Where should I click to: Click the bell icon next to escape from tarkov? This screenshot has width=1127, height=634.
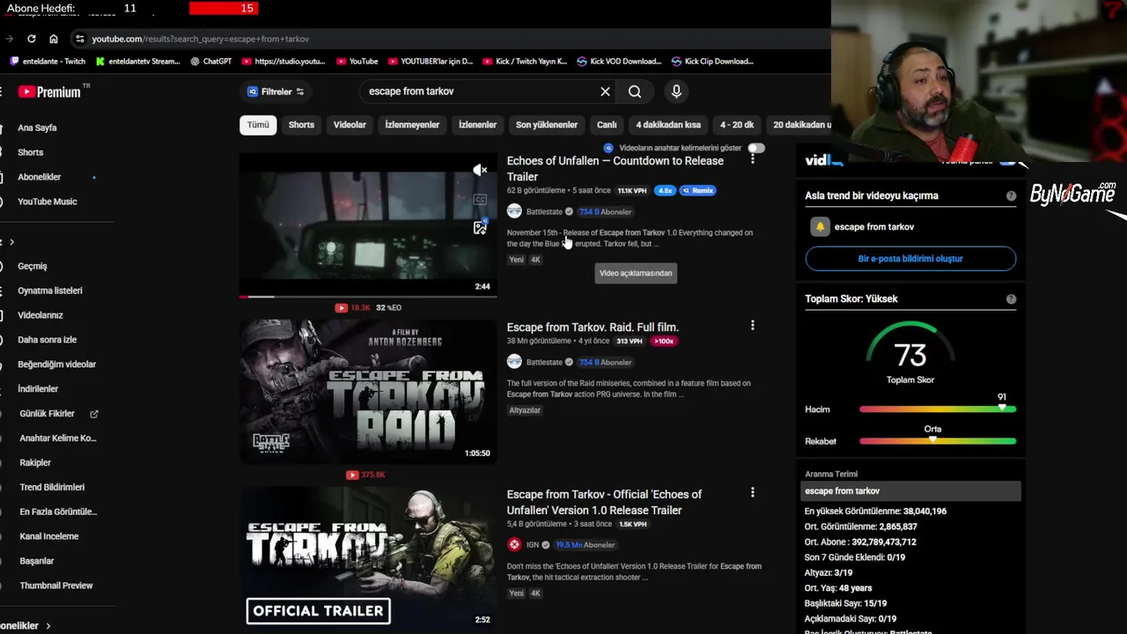click(820, 227)
